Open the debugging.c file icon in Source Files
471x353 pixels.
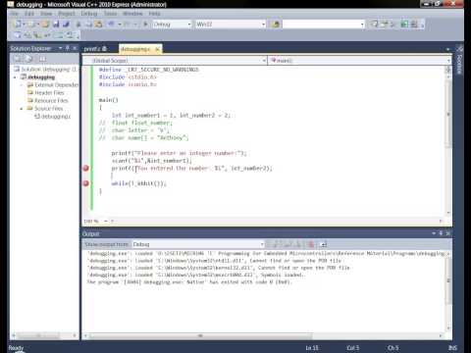(x=37, y=117)
